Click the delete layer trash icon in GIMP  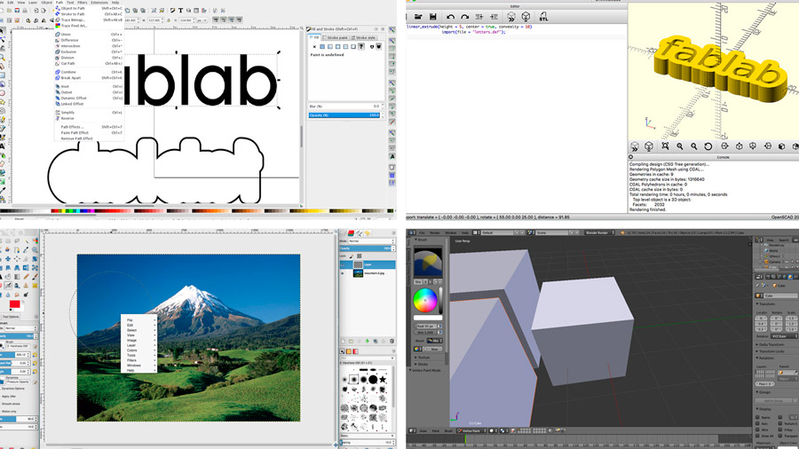[x=392, y=341]
